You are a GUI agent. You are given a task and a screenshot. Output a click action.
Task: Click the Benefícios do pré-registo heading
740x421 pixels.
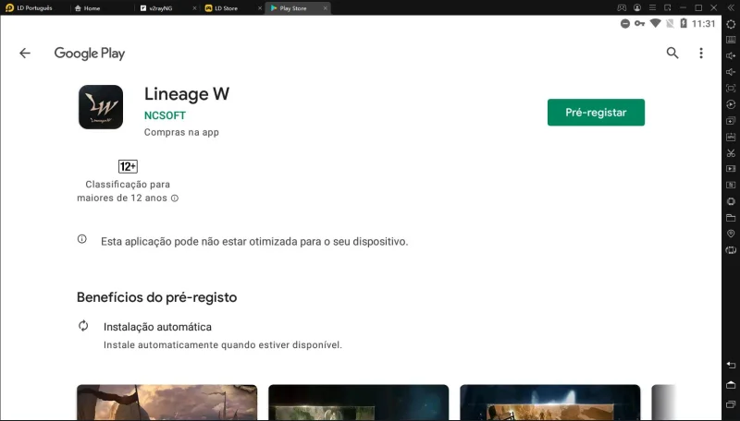pyautogui.click(x=156, y=297)
